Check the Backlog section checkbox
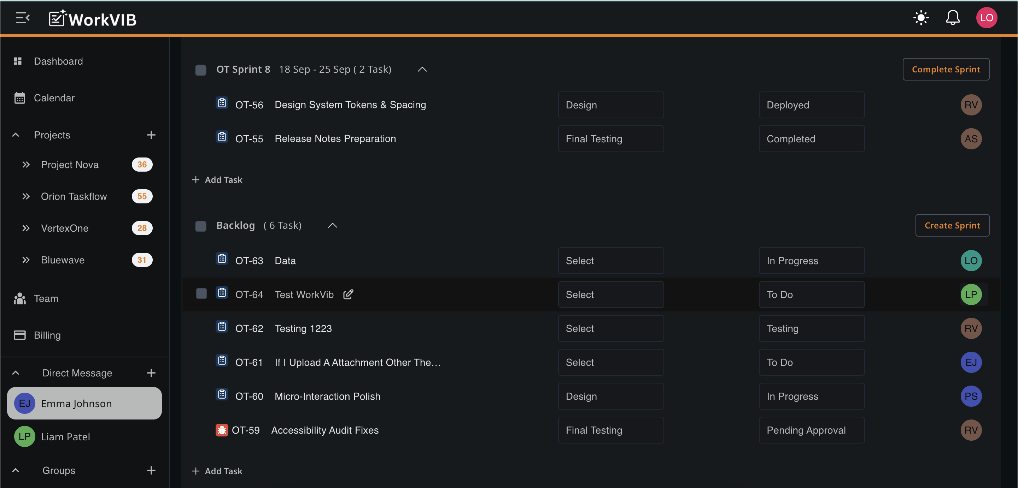 coord(201,226)
